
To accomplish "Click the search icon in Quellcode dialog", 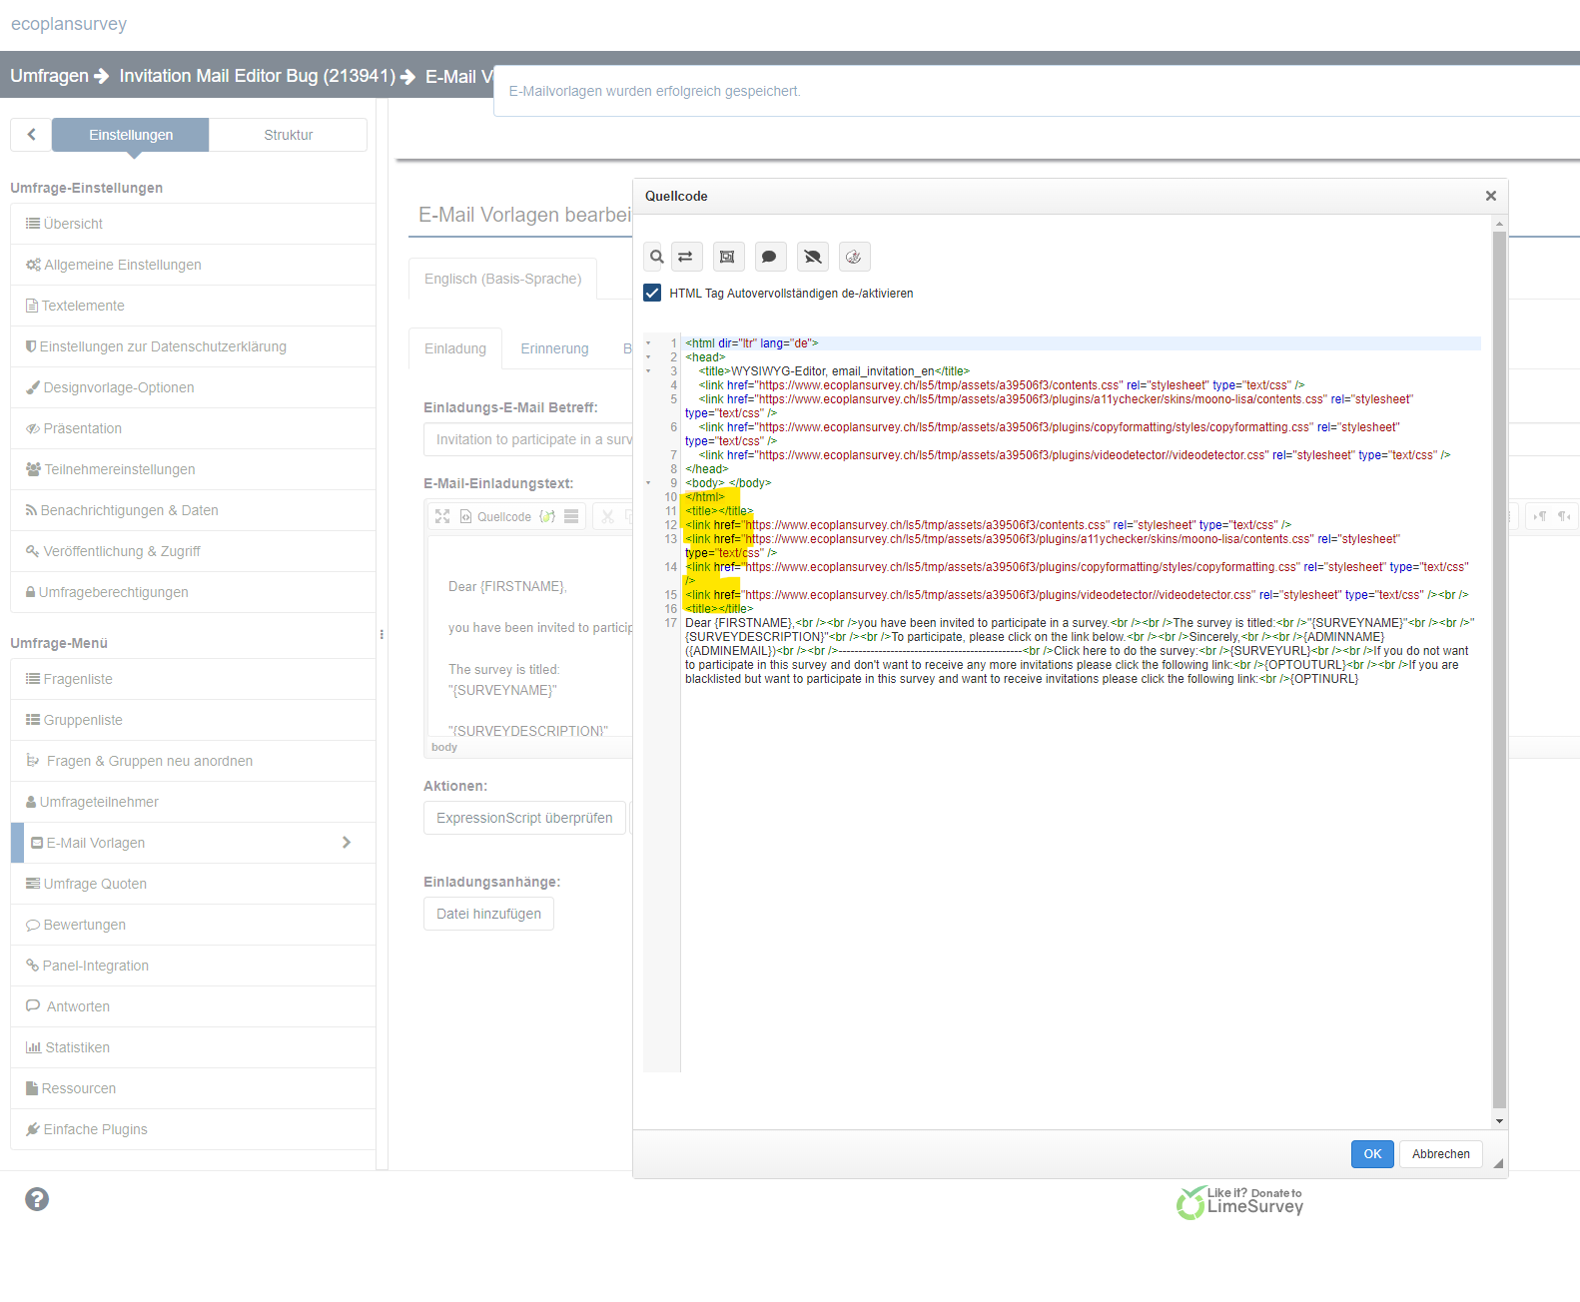I will click(x=656, y=258).
